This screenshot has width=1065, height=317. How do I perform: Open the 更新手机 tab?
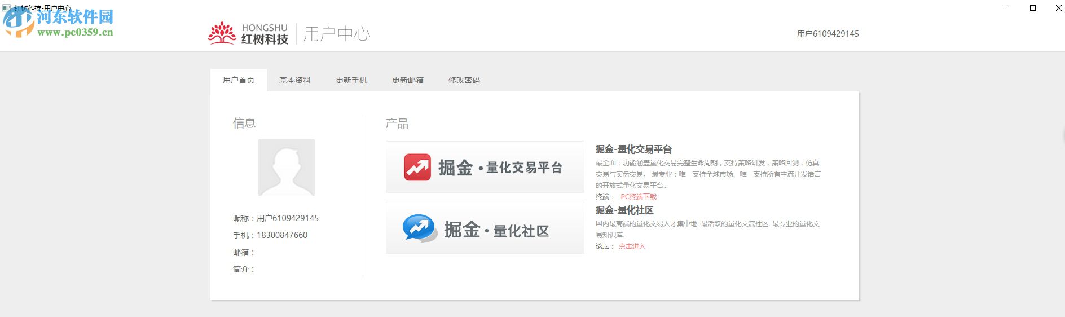[351, 80]
